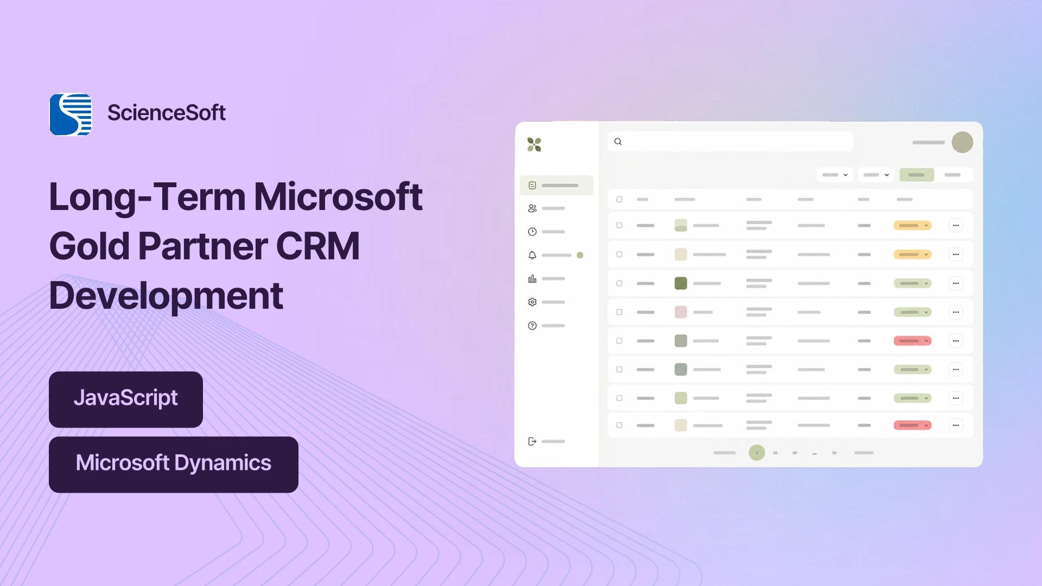
Task: Open the ellipsis menu in last table row
Action: [956, 425]
